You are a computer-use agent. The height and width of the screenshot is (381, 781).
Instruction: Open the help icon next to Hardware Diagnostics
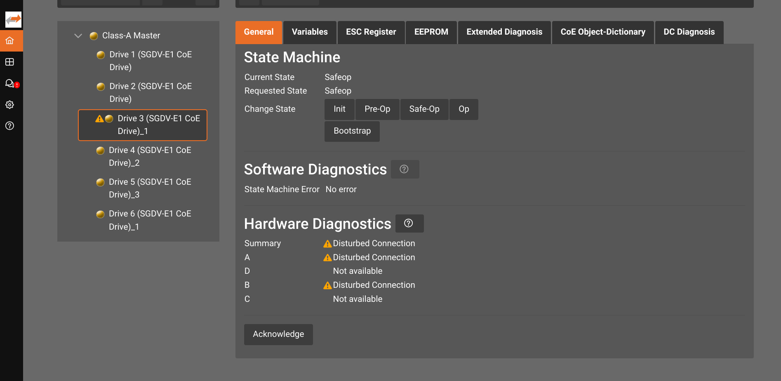point(409,223)
